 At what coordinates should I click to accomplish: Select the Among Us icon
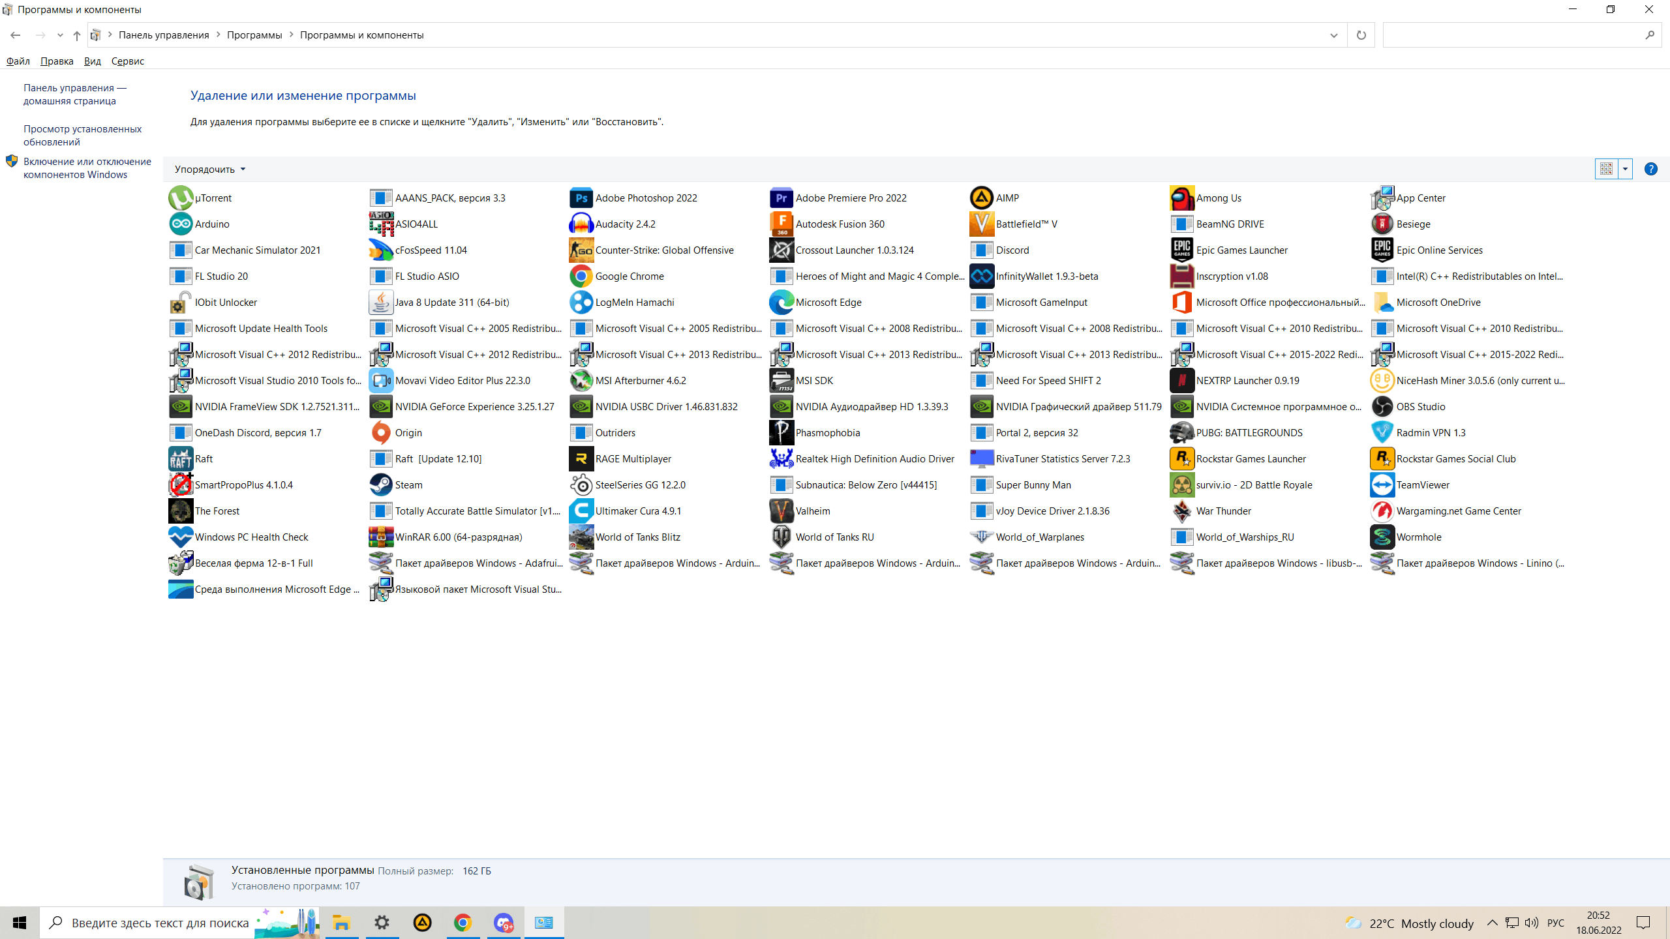(1182, 198)
